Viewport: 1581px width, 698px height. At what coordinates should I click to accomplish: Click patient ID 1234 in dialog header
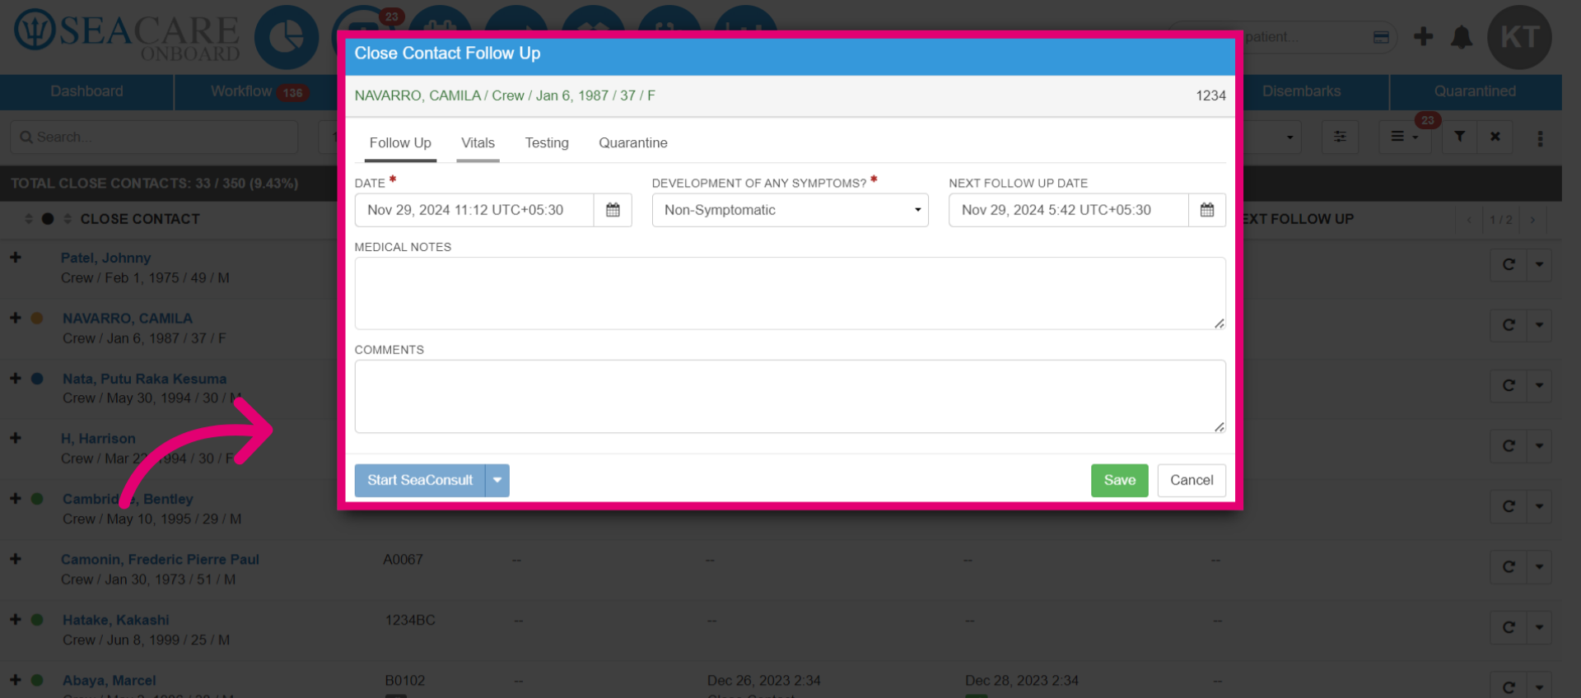tap(1210, 95)
